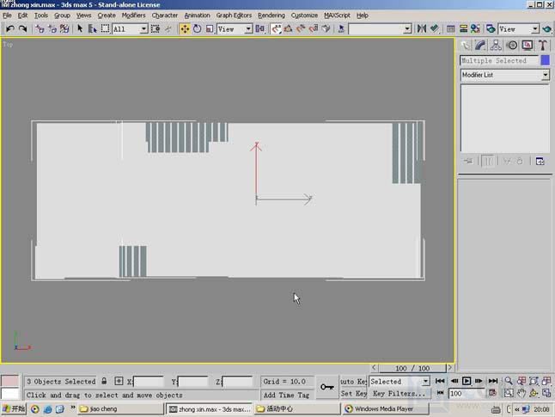Click the blue object color swatch
The height and width of the screenshot is (417, 555).
click(545, 60)
